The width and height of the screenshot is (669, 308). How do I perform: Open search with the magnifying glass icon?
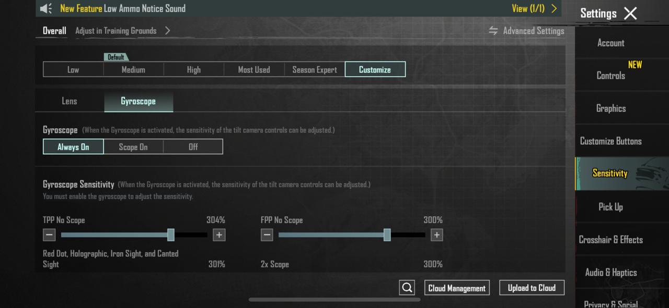pos(407,287)
